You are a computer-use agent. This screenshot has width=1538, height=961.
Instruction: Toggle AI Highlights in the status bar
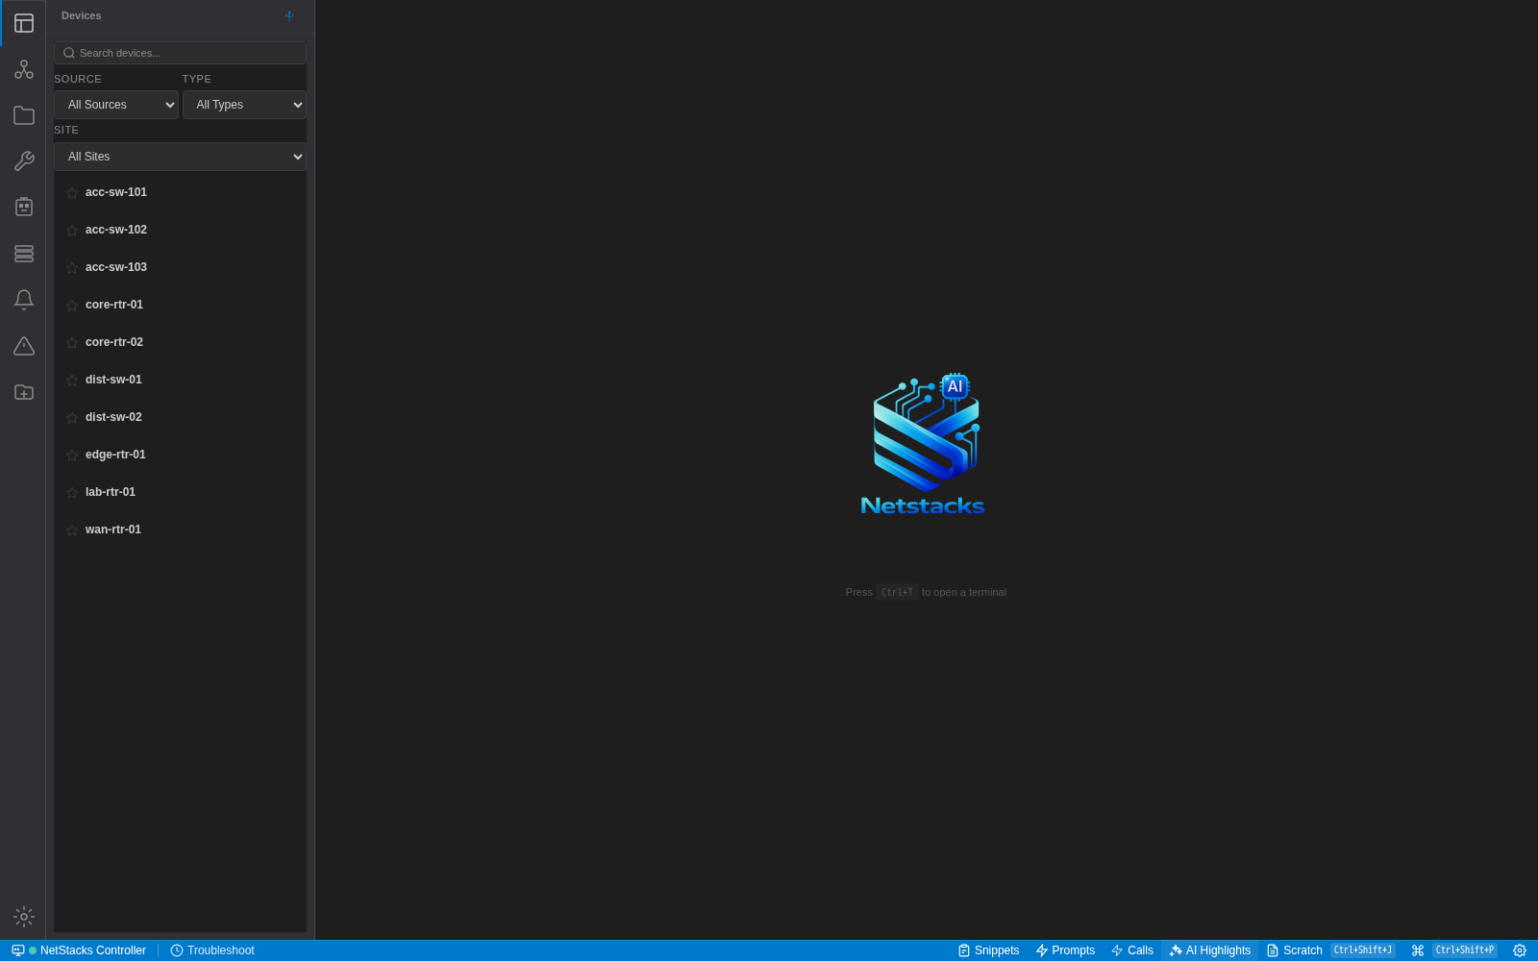[x=1209, y=950]
